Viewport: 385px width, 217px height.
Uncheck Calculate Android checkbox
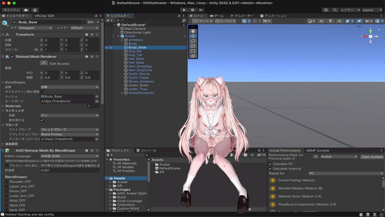270,168
